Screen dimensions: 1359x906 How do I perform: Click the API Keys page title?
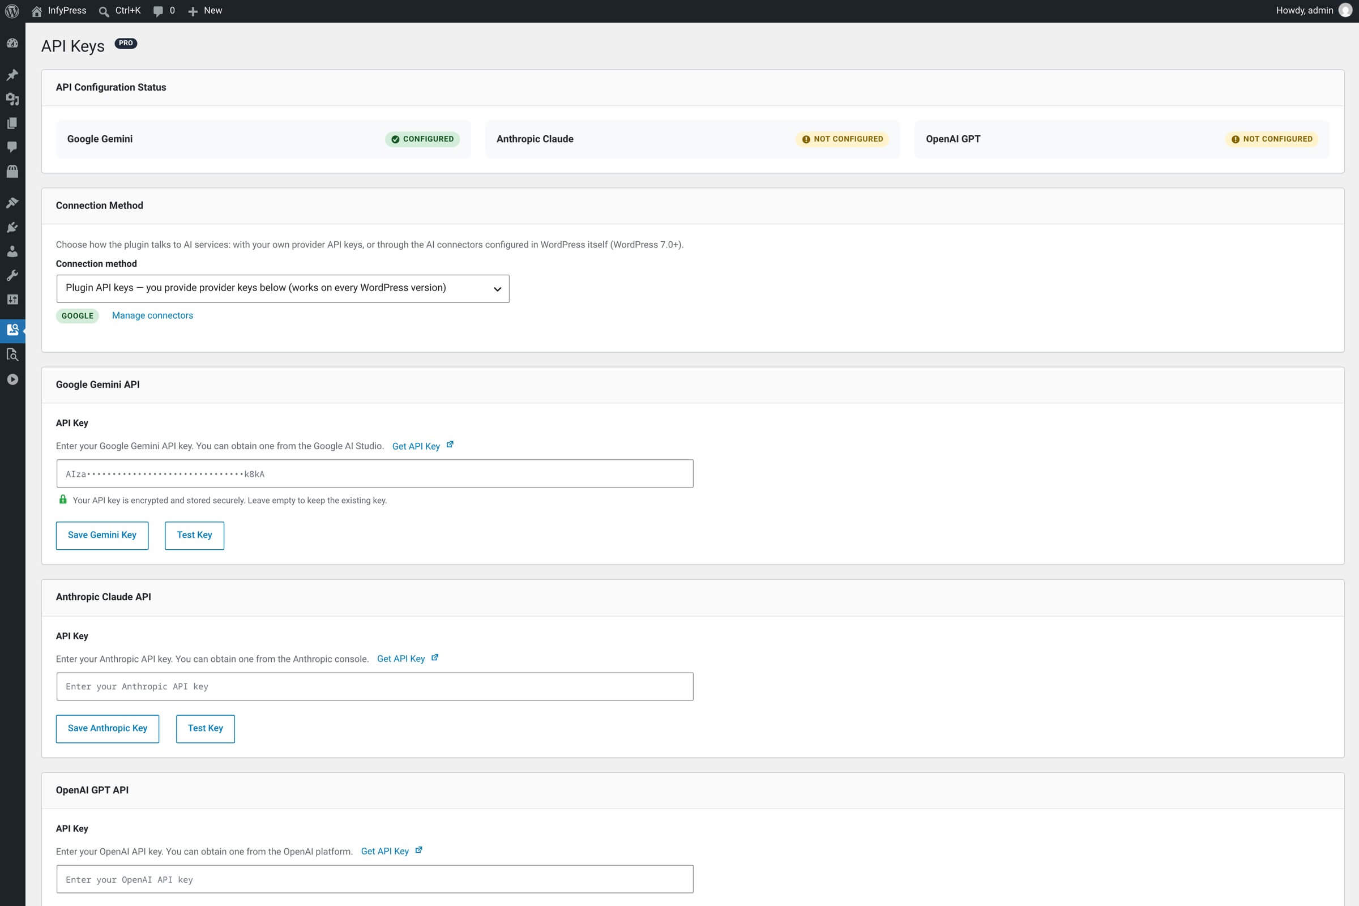tap(73, 46)
